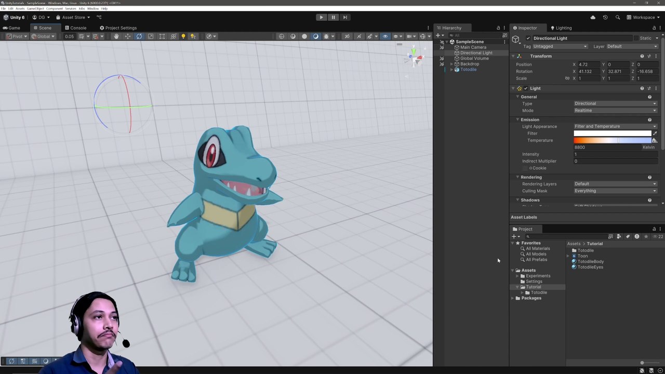Screen dimensions: 665x374
Task: Open the Global handle rotation dropdown
Action: click(x=43, y=36)
